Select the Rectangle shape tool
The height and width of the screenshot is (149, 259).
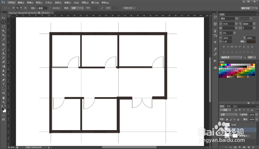click(x=3, y=93)
